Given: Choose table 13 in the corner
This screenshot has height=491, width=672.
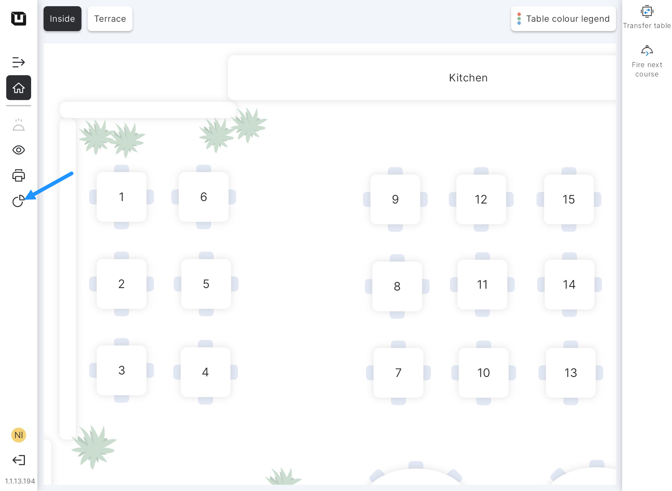Looking at the screenshot, I should click(571, 373).
